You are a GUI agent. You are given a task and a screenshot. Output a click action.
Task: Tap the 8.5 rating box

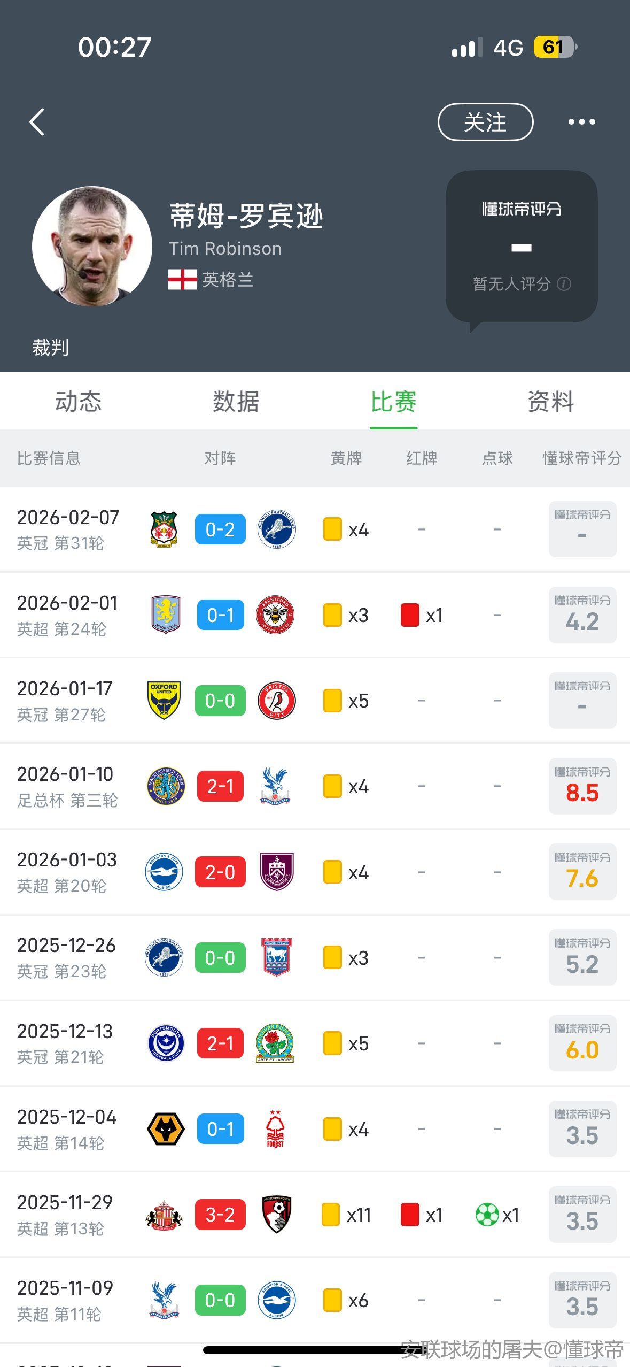coord(582,786)
